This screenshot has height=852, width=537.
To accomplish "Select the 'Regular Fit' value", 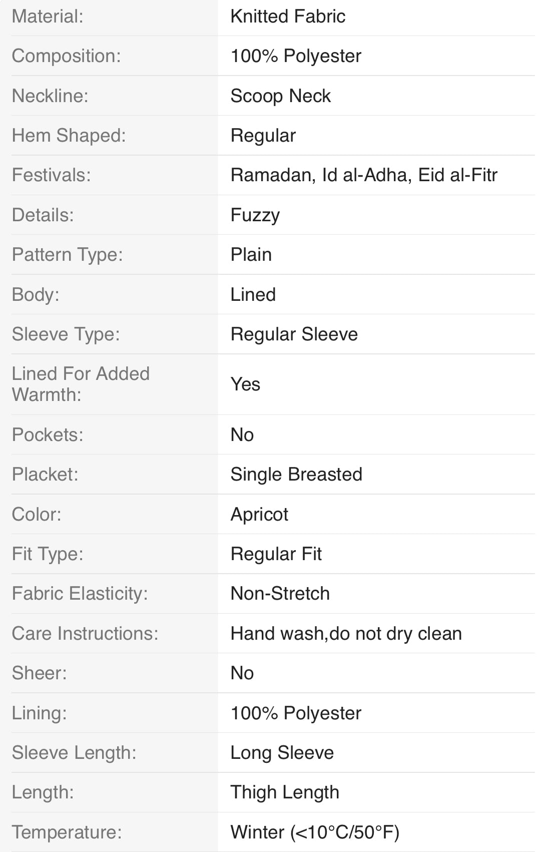I will (x=276, y=554).
